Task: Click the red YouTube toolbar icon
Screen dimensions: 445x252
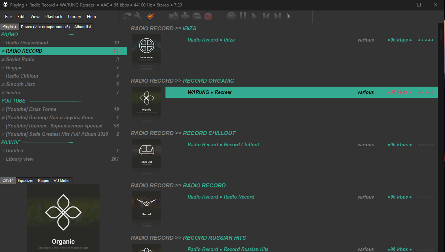Action: tap(208, 16)
